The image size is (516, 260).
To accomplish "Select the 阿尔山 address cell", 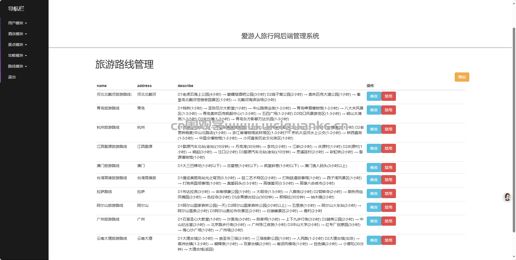I will click(x=143, y=205).
